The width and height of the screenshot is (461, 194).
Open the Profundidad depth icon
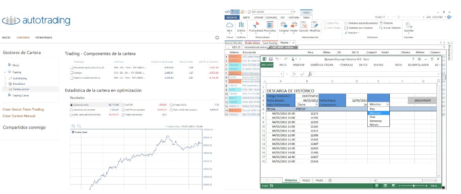point(256,25)
